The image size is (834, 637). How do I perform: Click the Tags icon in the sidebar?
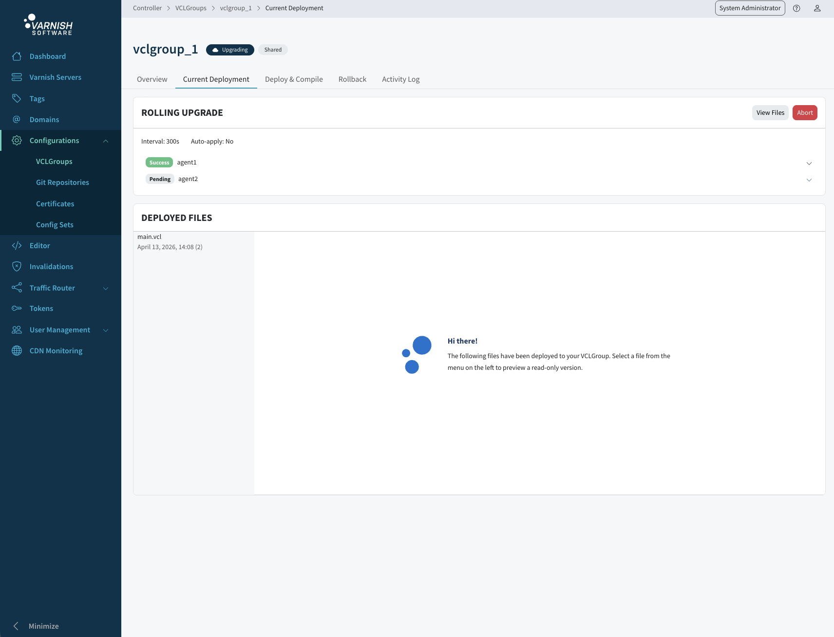click(17, 98)
